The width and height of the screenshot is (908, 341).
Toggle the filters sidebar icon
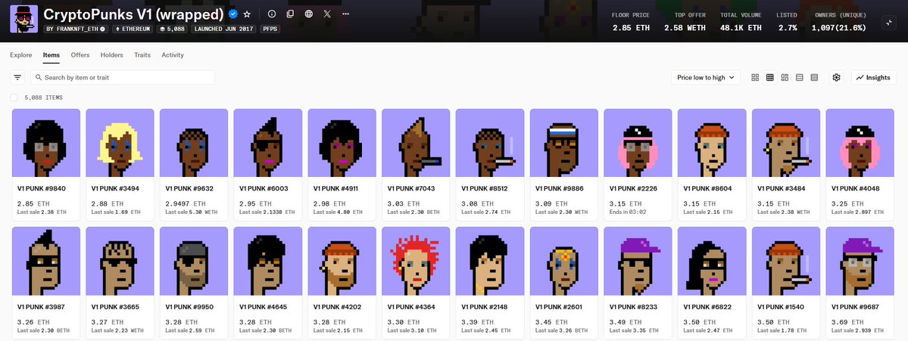click(x=18, y=77)
